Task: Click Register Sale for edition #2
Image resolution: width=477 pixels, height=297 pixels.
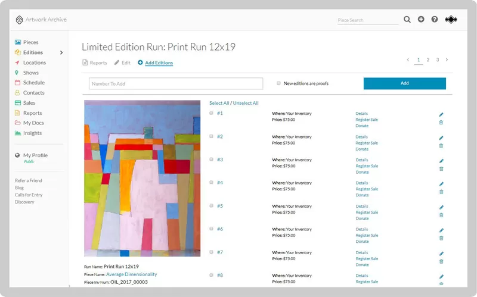Action: pos(367,143)
